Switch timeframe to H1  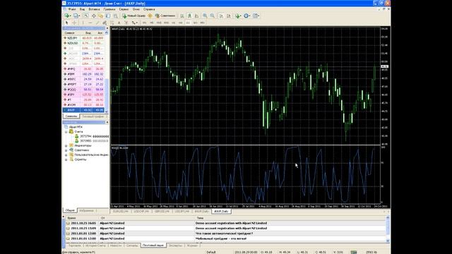(x=174, y=23)
